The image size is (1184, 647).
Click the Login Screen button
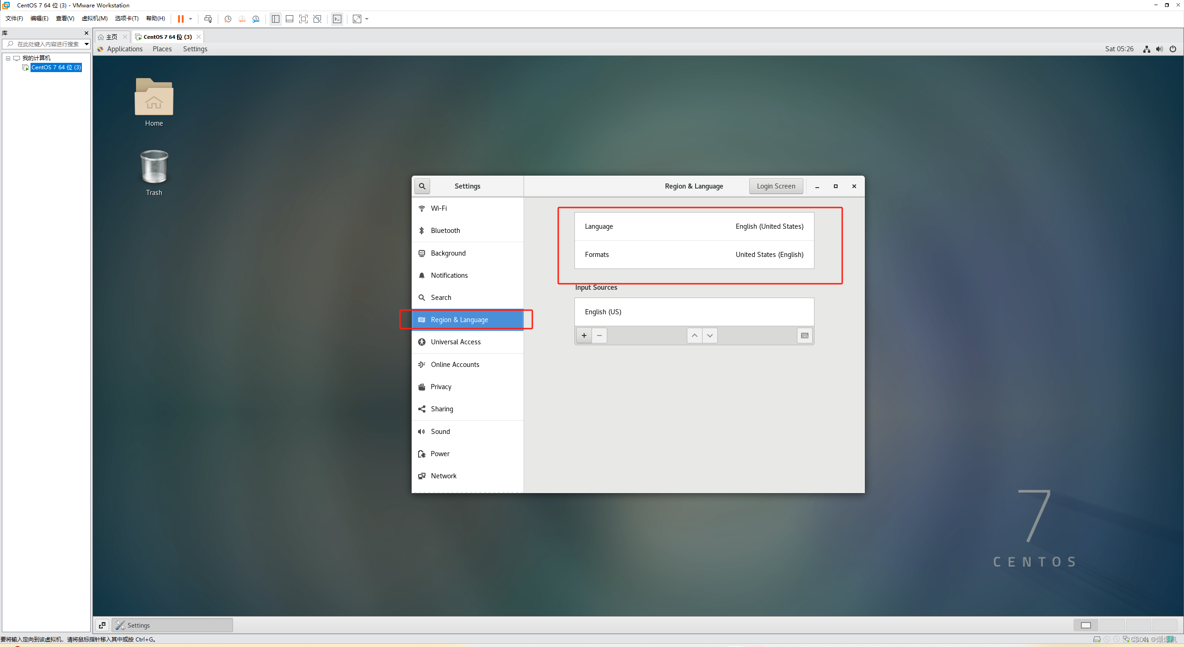point(776,186)
